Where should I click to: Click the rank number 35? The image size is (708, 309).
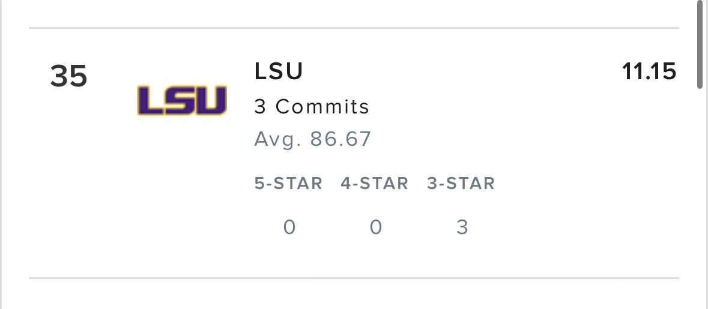point(68,76)
